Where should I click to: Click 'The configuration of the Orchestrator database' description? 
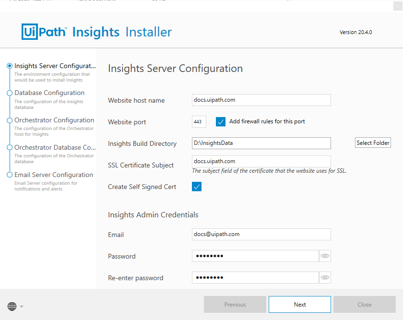tap(54, 159)
